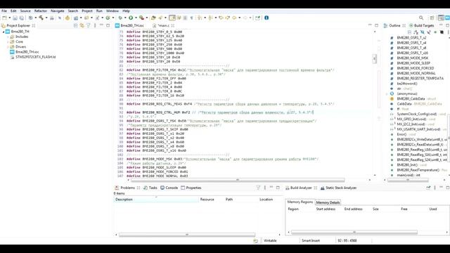Click Collapse All in Project Explorer toolbar
Screen dimensions: 450x253
(75, 25)
